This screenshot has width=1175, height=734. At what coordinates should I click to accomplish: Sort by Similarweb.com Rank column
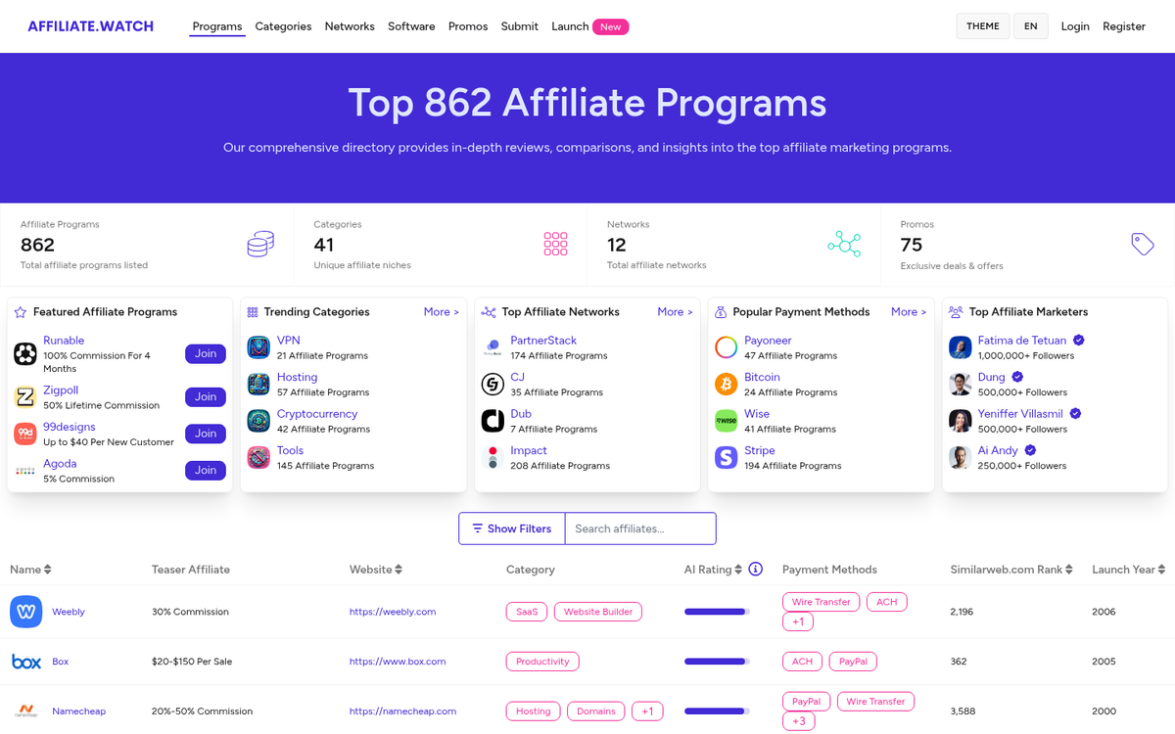(1067, 569)
